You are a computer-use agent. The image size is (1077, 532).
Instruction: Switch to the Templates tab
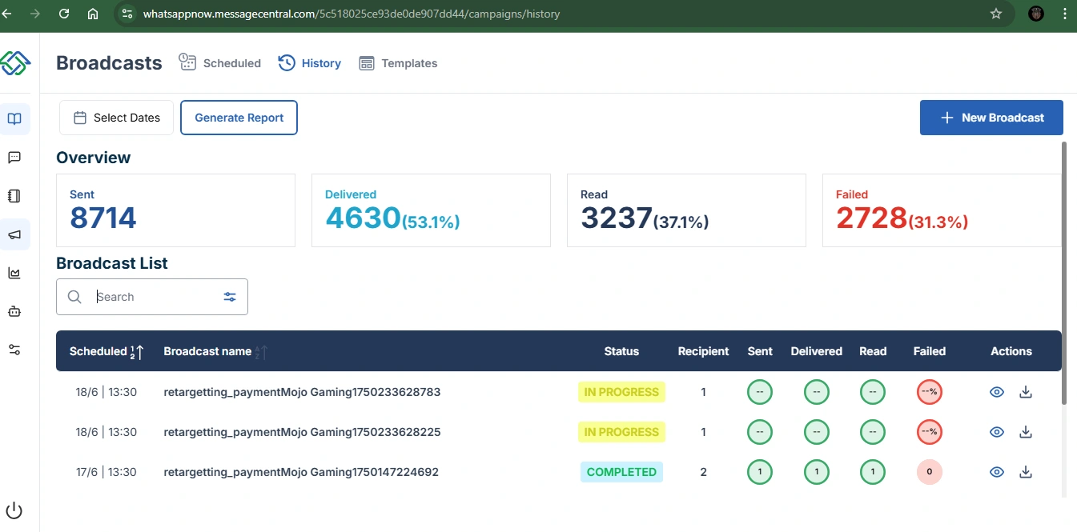coord(398,63)
